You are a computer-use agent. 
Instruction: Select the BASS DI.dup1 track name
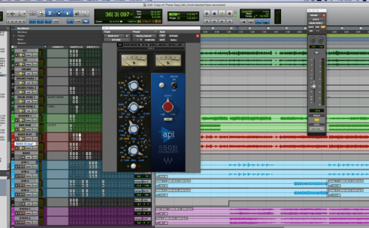click(x=25, y=144)
